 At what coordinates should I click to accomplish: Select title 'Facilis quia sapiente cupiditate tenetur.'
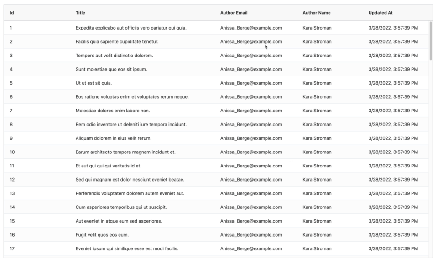tap(117, 42)
